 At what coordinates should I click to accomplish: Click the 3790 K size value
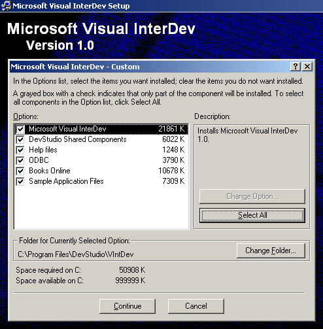pos(173,160)
